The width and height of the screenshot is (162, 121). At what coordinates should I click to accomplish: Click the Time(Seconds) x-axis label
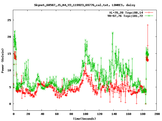tap(85, 119)
